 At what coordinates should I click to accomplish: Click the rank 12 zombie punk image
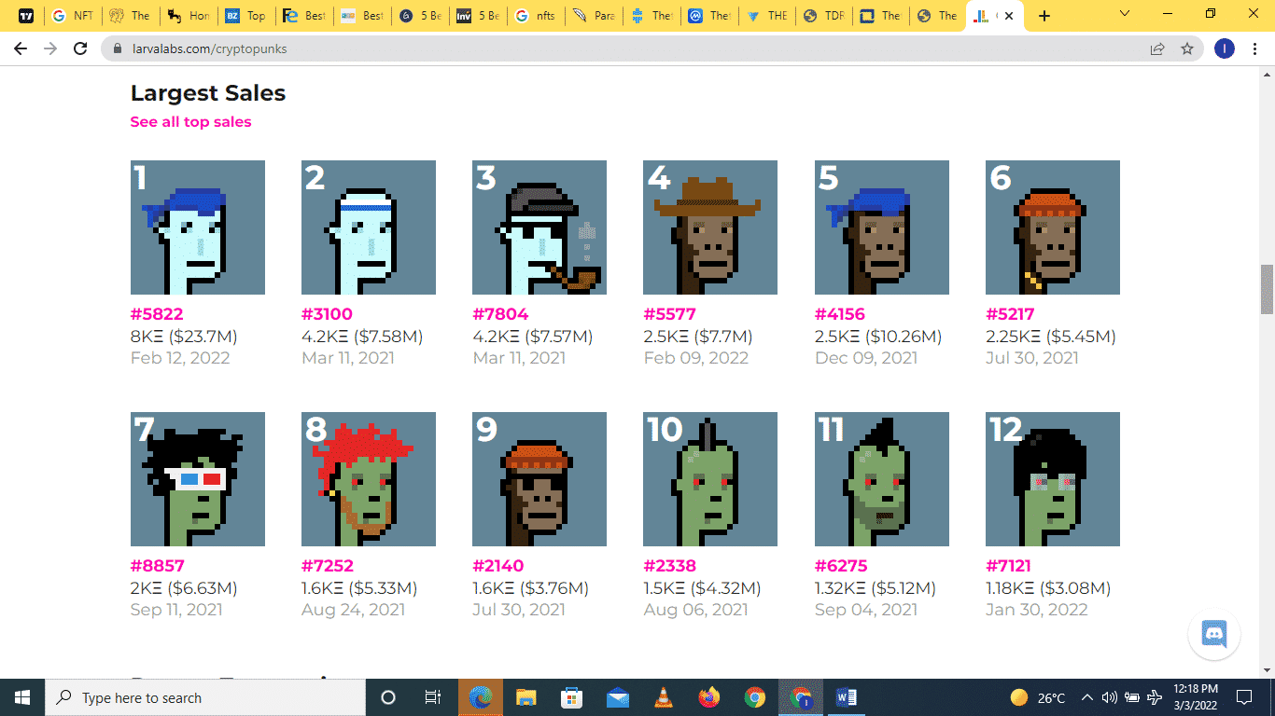pos(1053,479)
